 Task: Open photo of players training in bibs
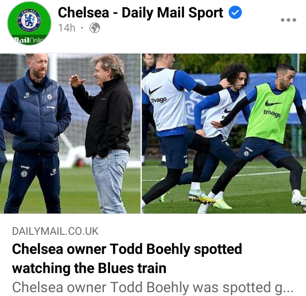pyautogui.click(x=224, y=134)
